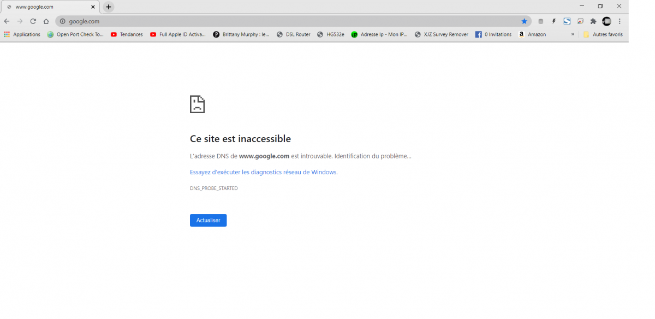
Task: Click the lightning bolt extension icon
Action: (553, 21)
